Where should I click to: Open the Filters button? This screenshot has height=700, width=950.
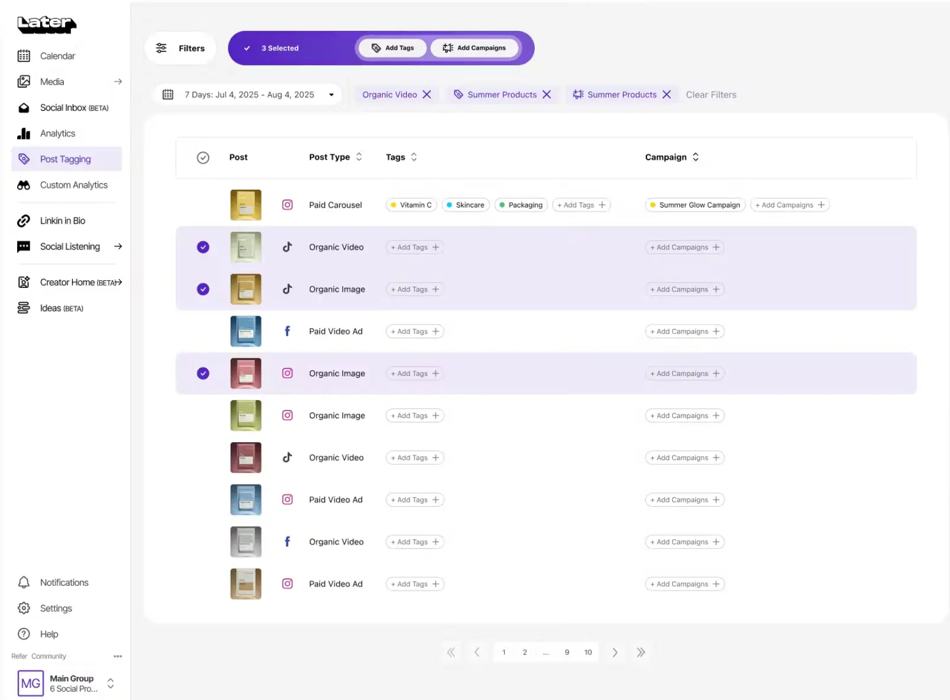(x=180, y=48)
